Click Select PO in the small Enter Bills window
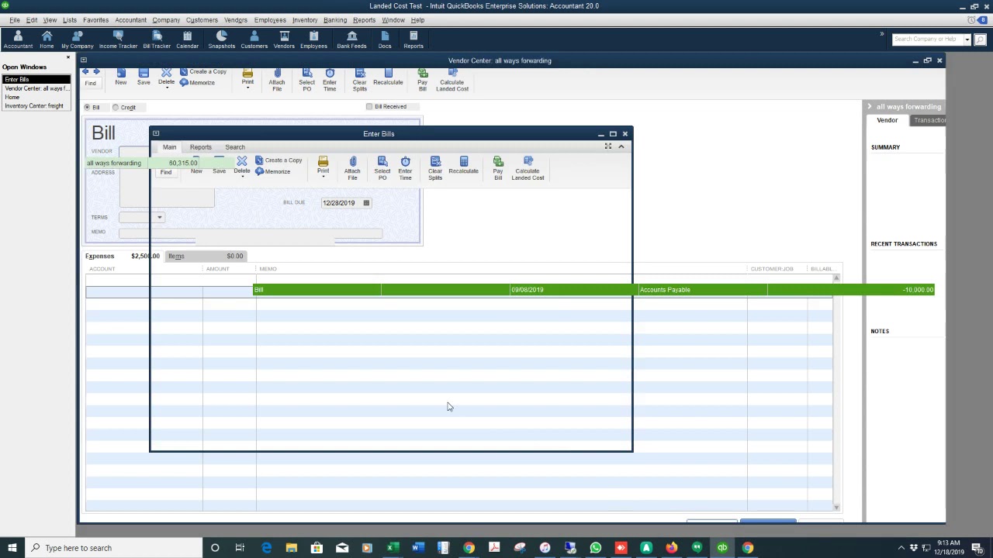The height and width of the screenshot is (558, 993). pos(382,168)
